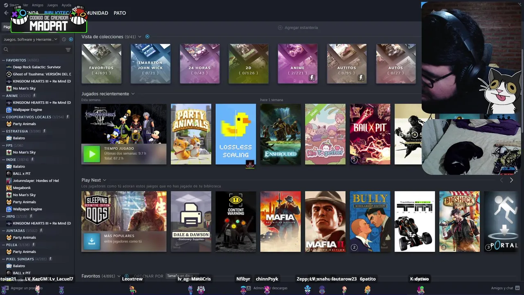Screen dimensions: 524x295
Task: Select Content Warning cover in Play Next
Action: coord(236,221)
